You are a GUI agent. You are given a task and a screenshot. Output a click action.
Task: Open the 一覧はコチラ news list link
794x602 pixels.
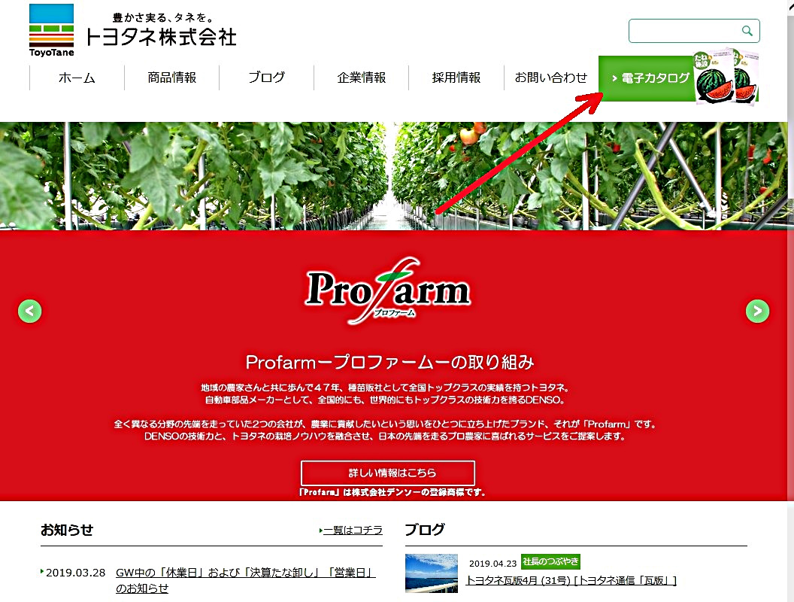click(351, 530)
